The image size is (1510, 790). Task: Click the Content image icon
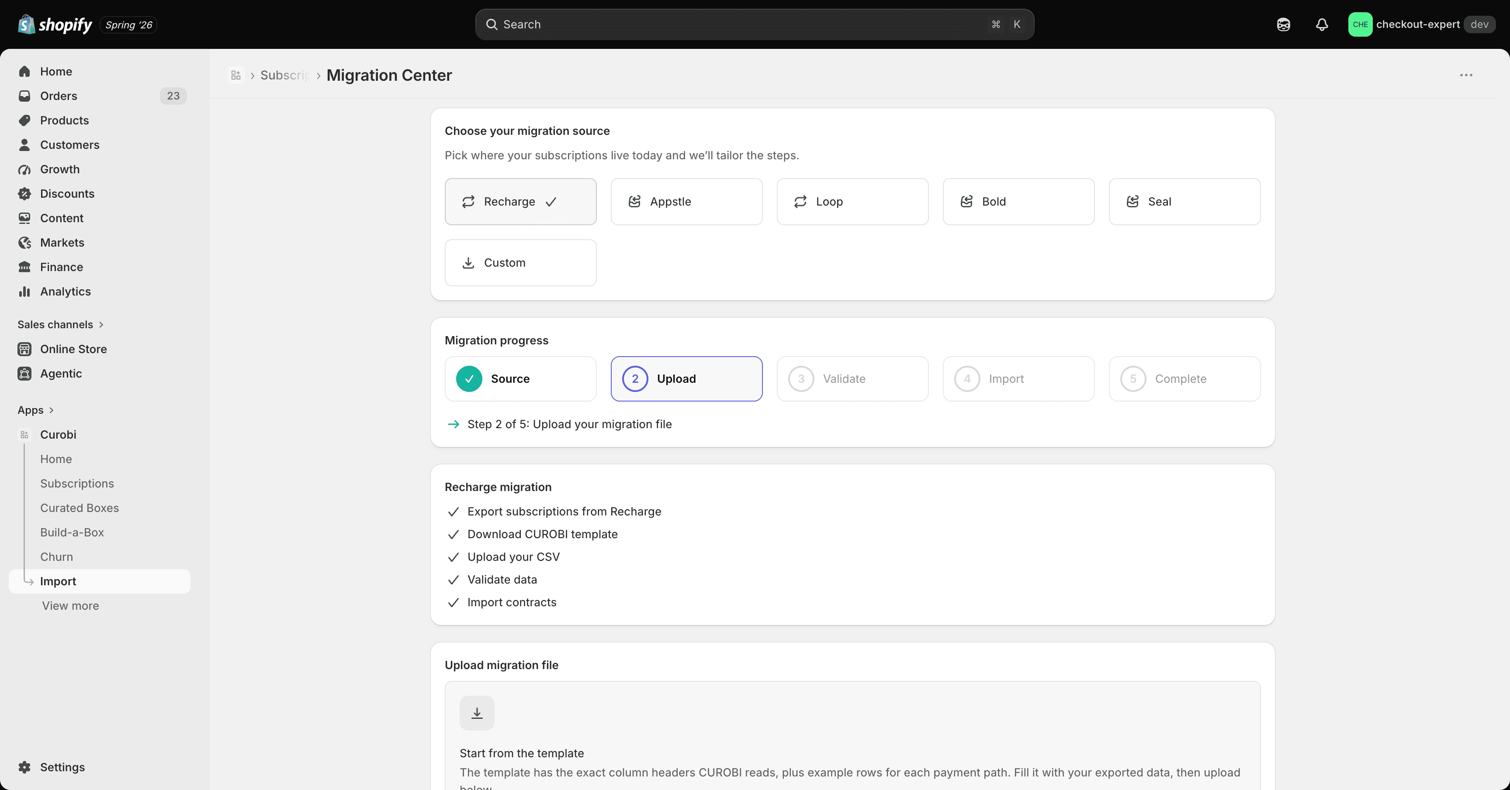(x=24, y=218)
